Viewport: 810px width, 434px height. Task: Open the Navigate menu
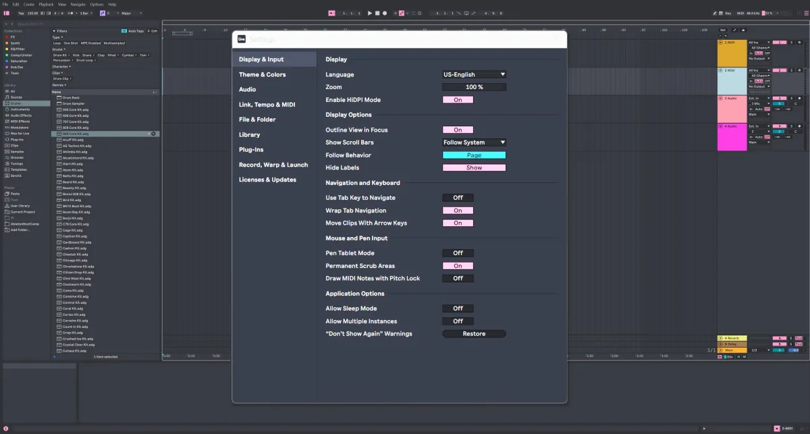pyautogui.click(x=78, y=4)
